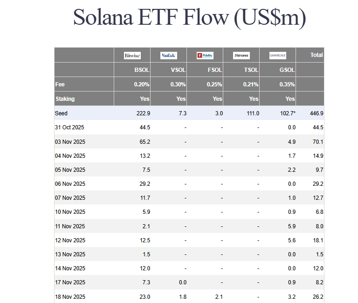Select the BSOL ticker column header
This screenshot has height=303, width=358.
[141, 70]
